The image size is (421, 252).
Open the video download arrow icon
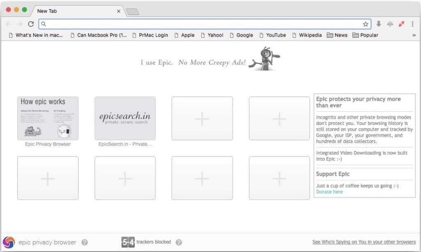pyautogui.click(x=379, y=24)
